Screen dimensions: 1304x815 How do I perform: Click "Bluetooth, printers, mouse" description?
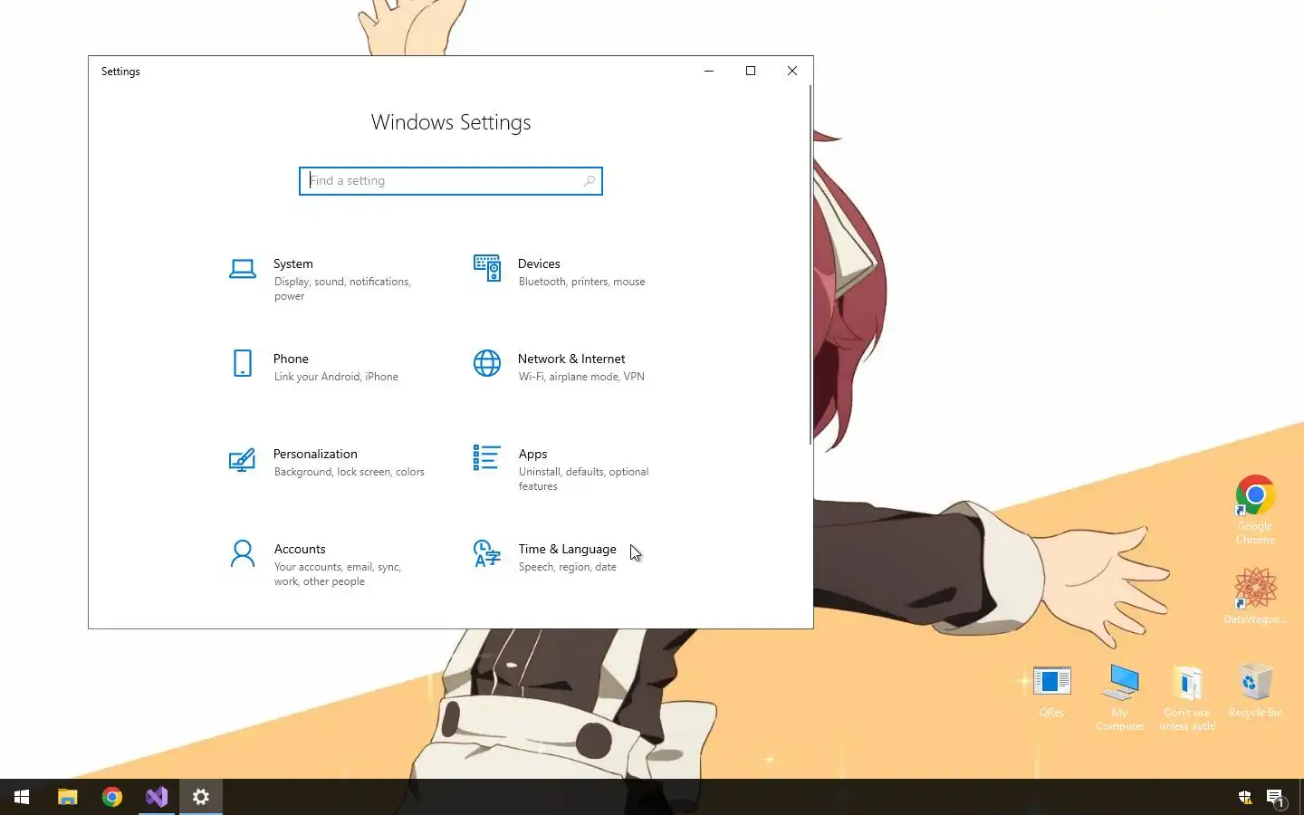pyautogui.click(x=582, y=282)
